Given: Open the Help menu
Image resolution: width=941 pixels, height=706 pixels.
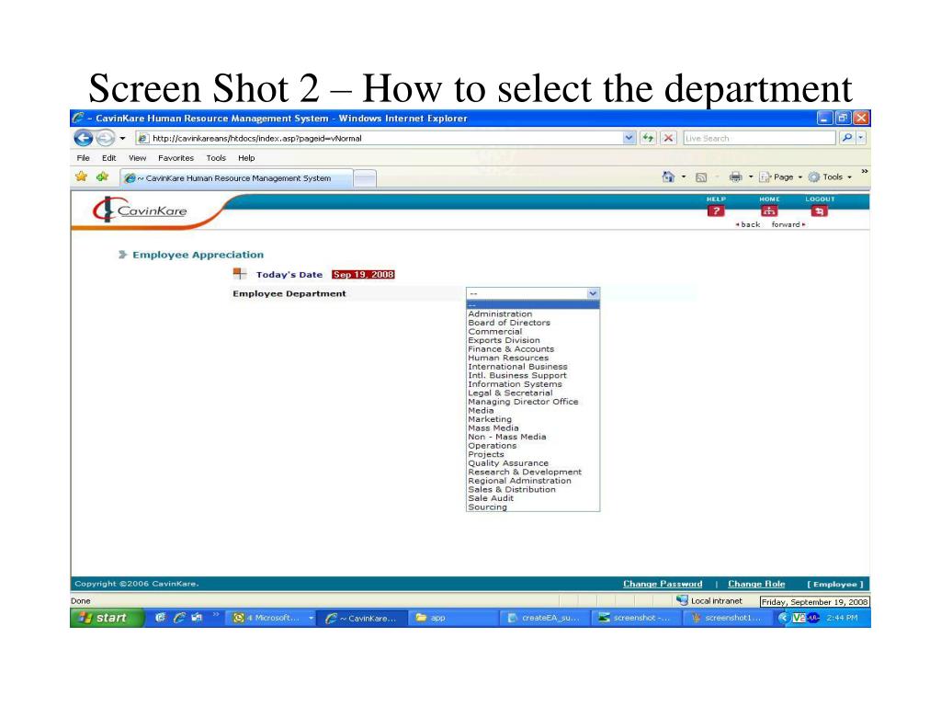Looking at the screenshot, I should click(246, 158).
